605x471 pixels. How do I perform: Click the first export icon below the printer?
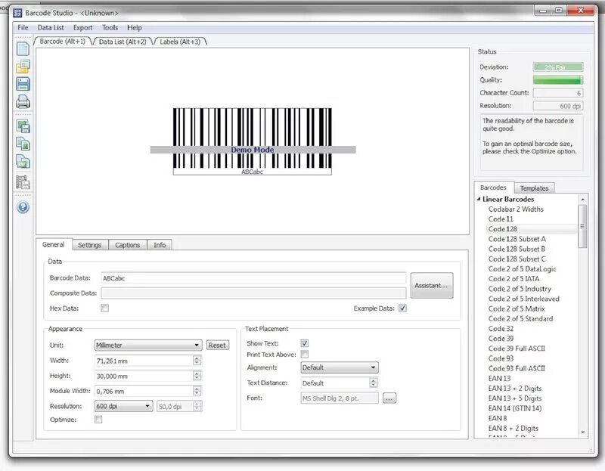23,126
